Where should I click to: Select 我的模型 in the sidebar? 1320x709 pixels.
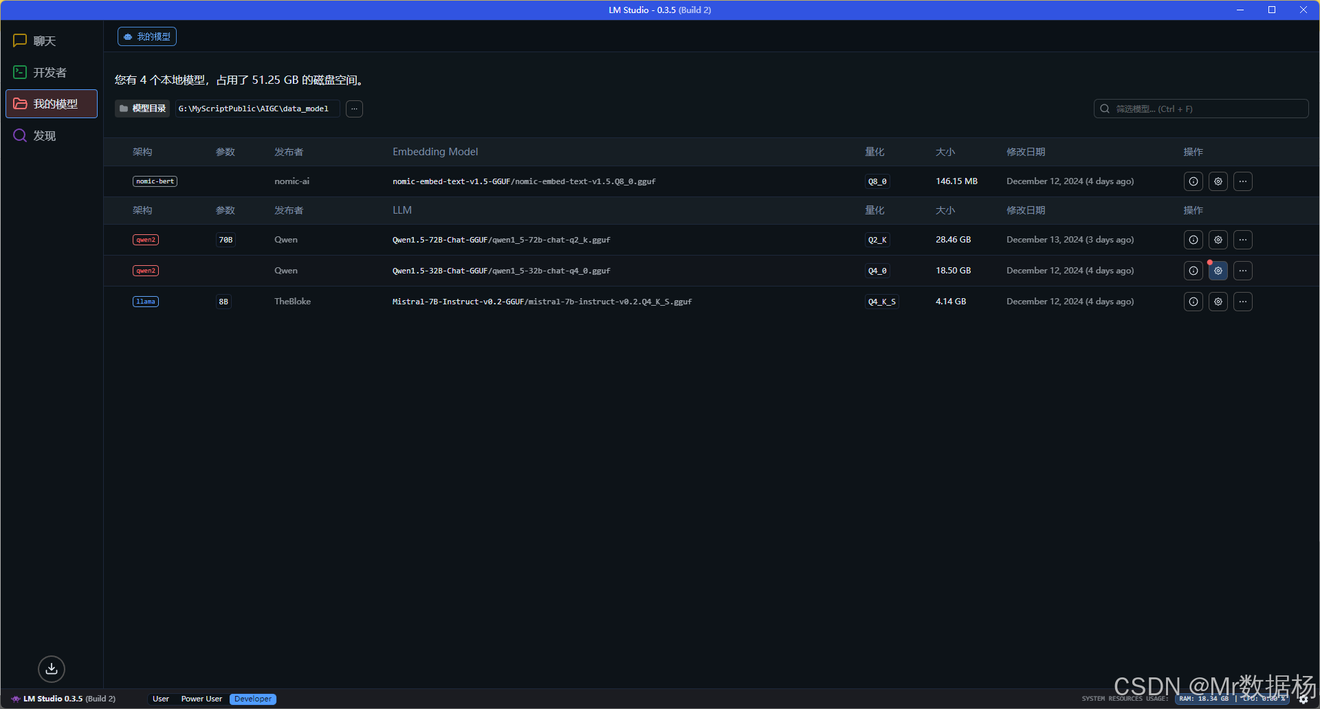(x=52, y=104)
